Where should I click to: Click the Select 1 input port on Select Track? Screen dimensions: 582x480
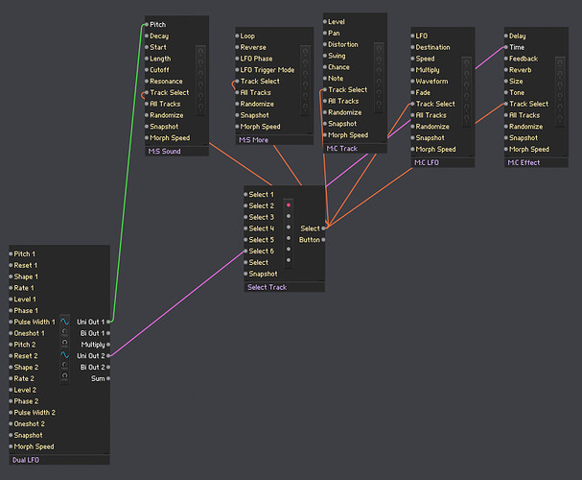coord(245,194)
